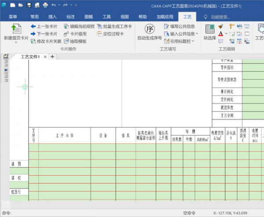Click the New file icon in quick access toolbar
The height and width of the screenshot is (217, 264).
click(13, 5)
